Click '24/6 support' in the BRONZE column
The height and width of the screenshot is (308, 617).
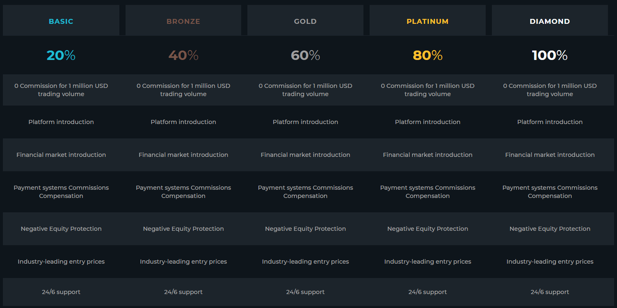pos(183,292)
